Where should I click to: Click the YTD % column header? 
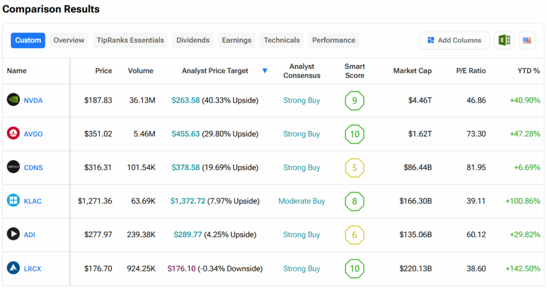[528, 71]
